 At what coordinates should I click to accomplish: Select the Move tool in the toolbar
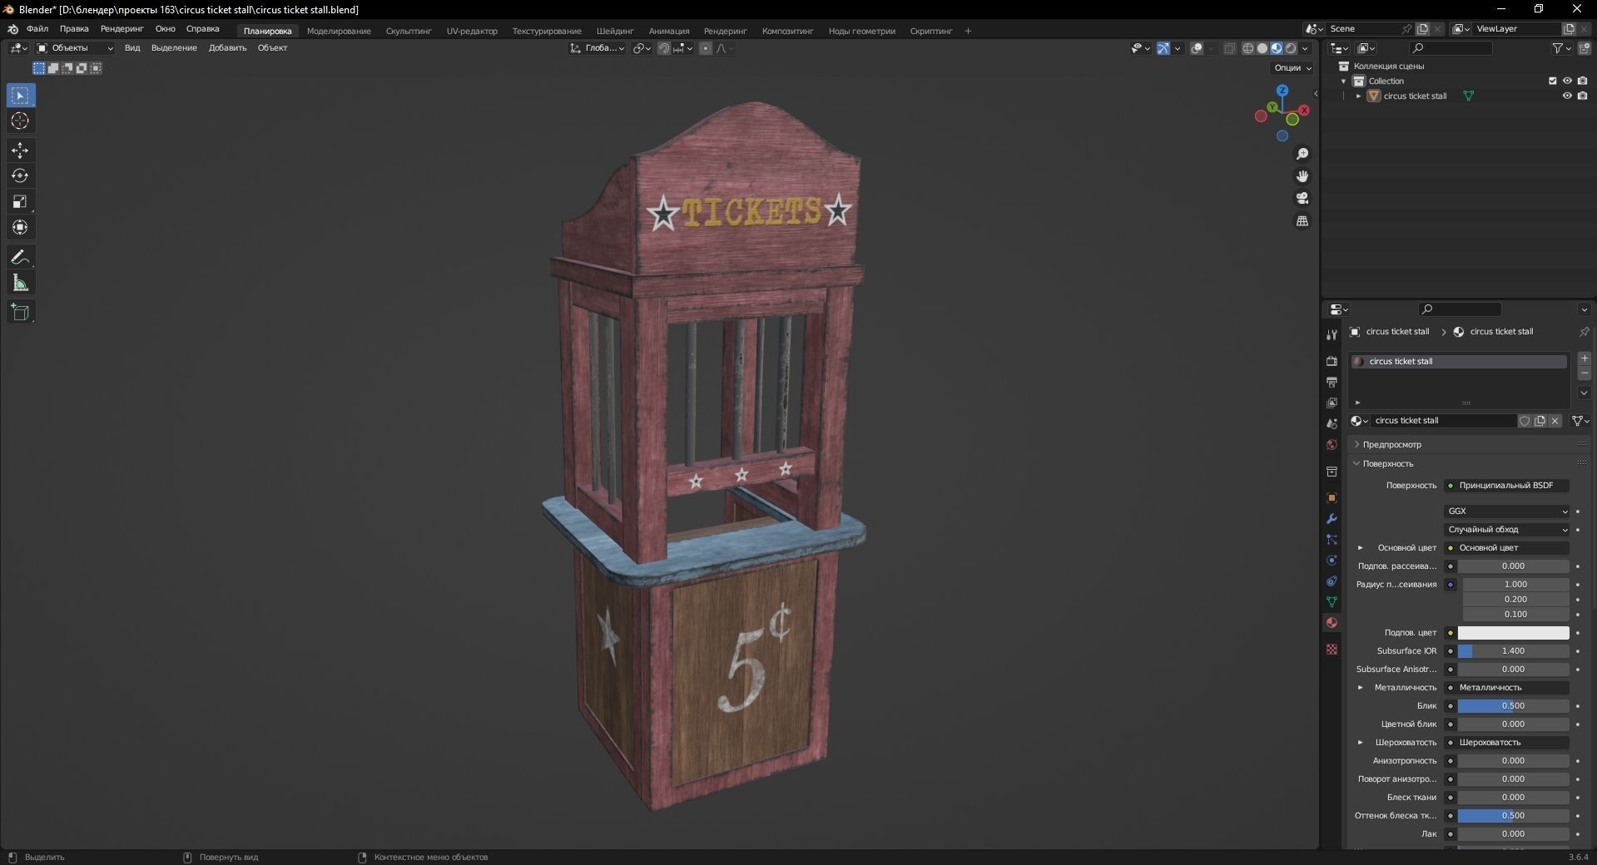[19, 151]
